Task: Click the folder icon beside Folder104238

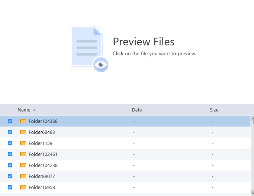Action: (23, 165)
